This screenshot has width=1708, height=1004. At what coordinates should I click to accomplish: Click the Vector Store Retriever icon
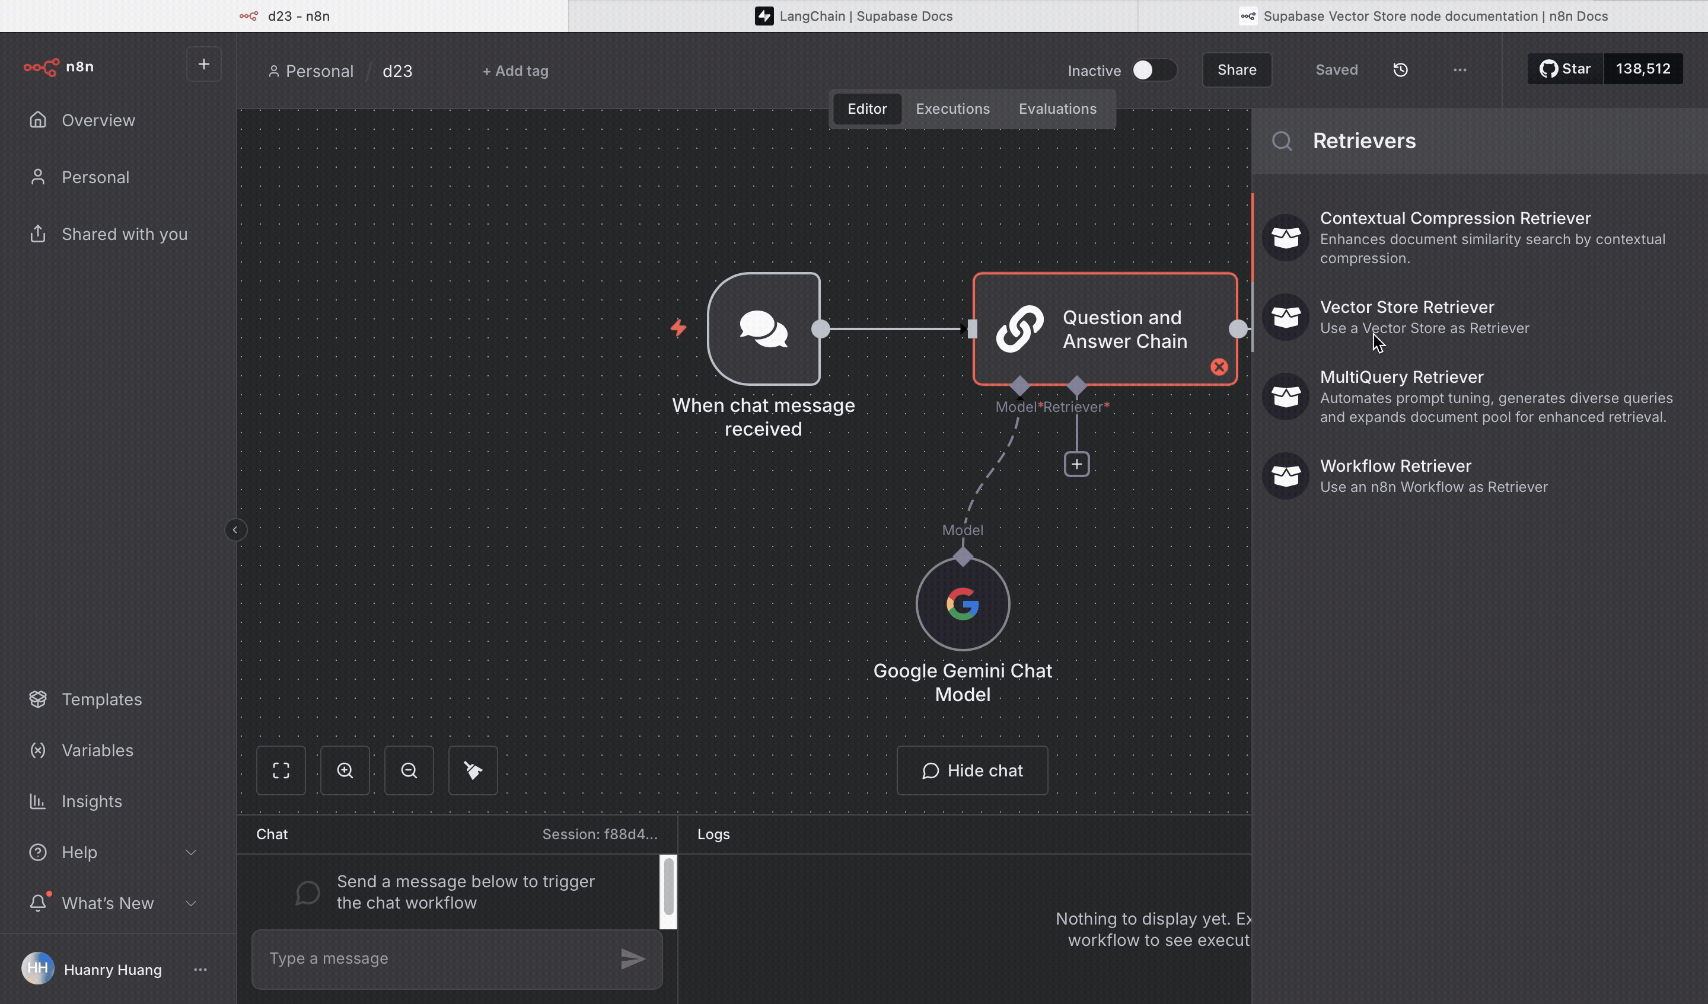click(x=1285, y=316)
